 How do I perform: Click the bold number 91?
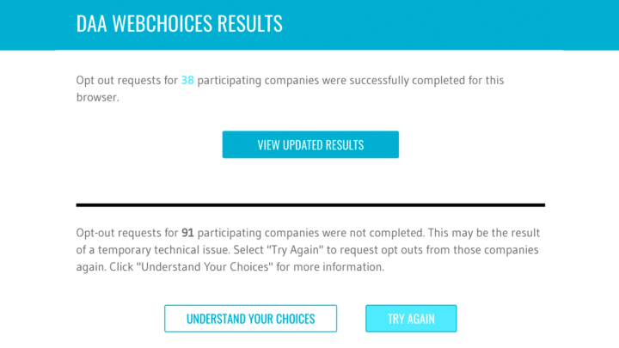[189, 233]
